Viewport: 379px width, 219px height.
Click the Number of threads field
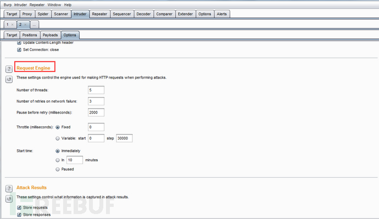click(x=96, y=90)
